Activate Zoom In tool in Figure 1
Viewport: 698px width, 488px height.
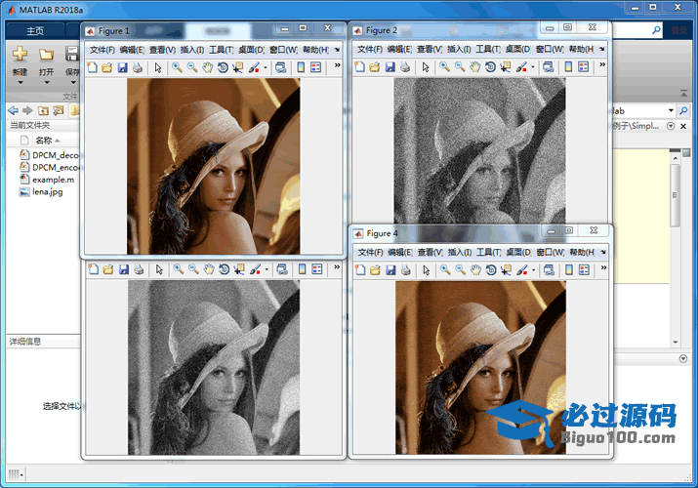(x=177, y=67)
